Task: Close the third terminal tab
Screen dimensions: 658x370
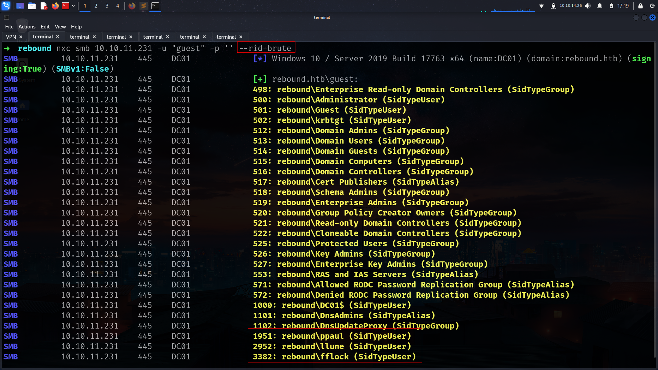Action: point(94,37)
